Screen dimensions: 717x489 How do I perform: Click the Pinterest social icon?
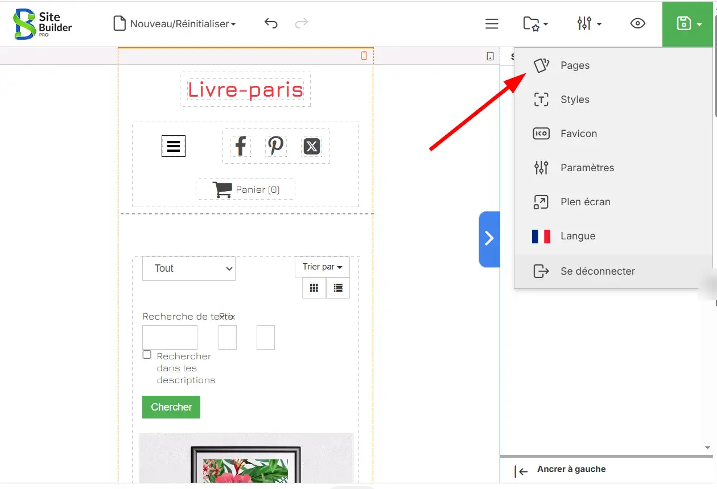pos(276,146)
